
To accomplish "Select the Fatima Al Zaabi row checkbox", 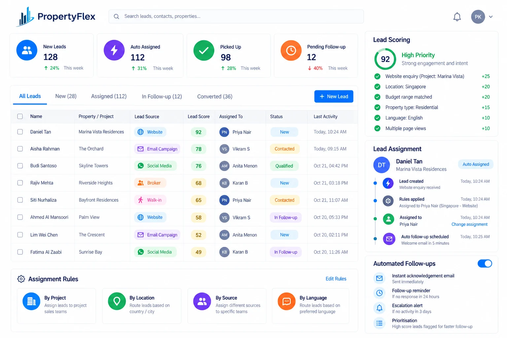I will [x=20, y=252].
